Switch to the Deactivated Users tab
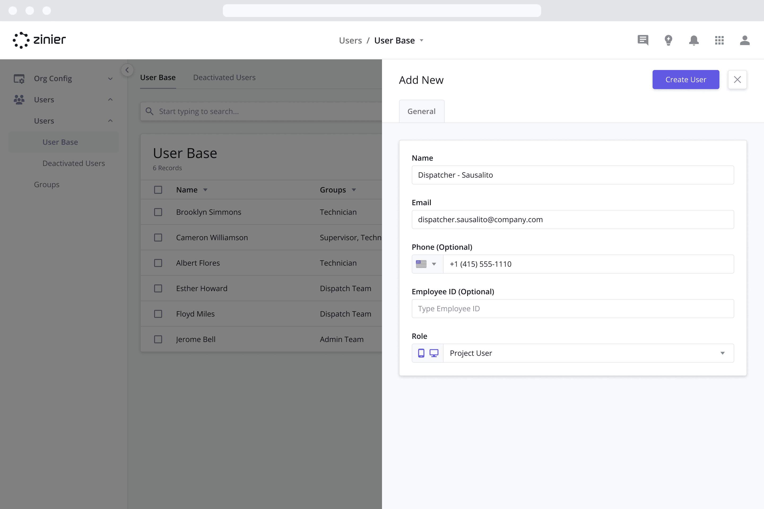 click(x=224, y=77)
